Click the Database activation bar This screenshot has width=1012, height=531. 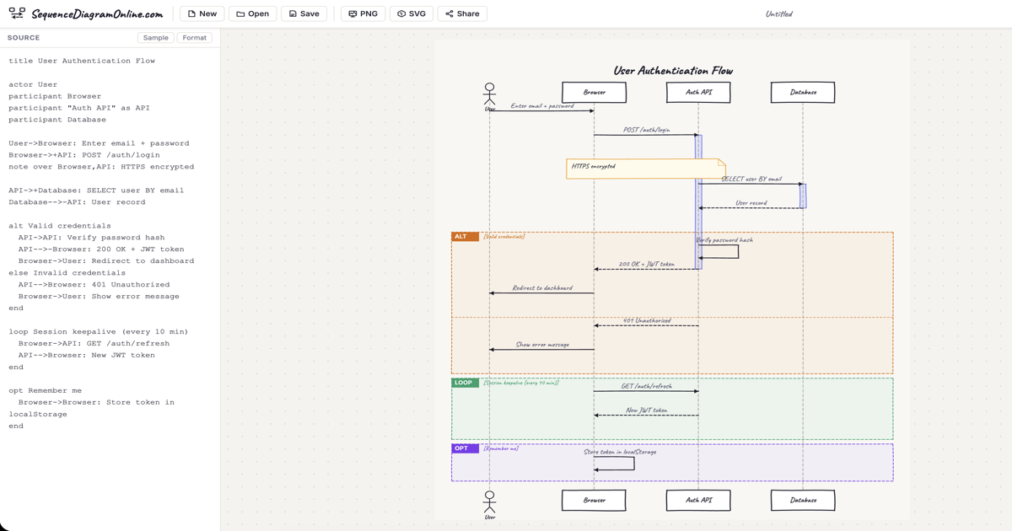(803, 196)
